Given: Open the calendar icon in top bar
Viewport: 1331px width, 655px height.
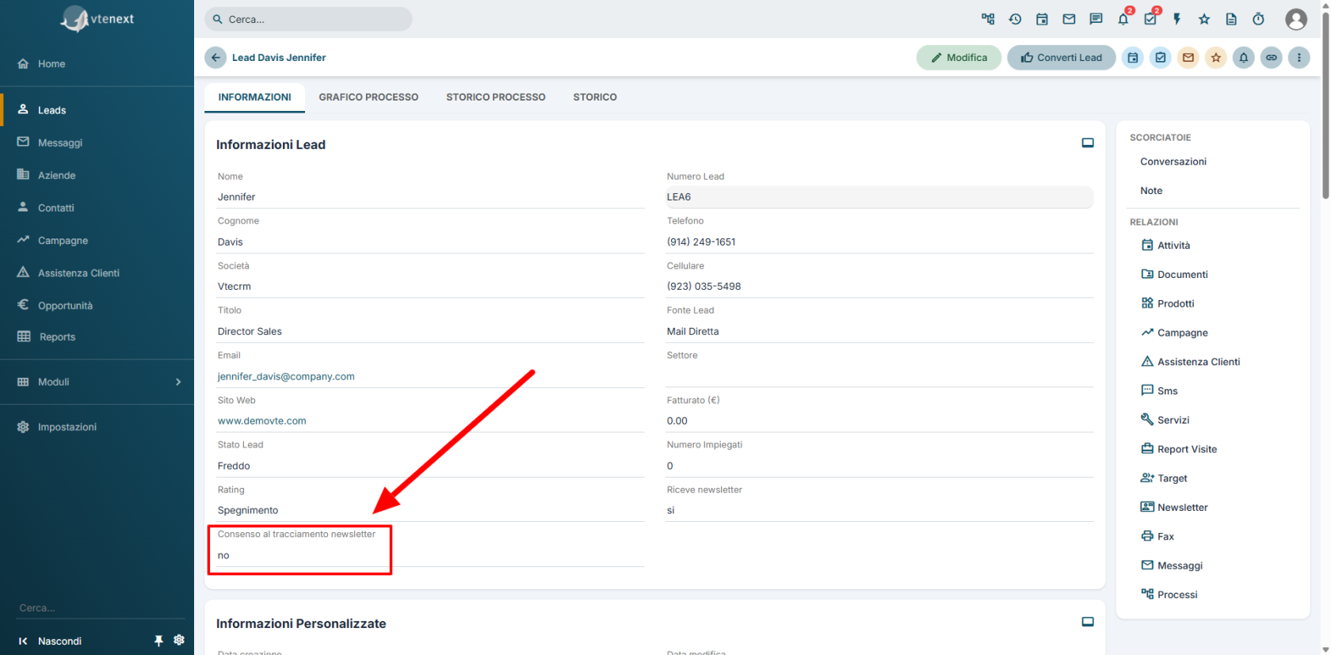Looking at the screenshot, I should (1042, 19).
